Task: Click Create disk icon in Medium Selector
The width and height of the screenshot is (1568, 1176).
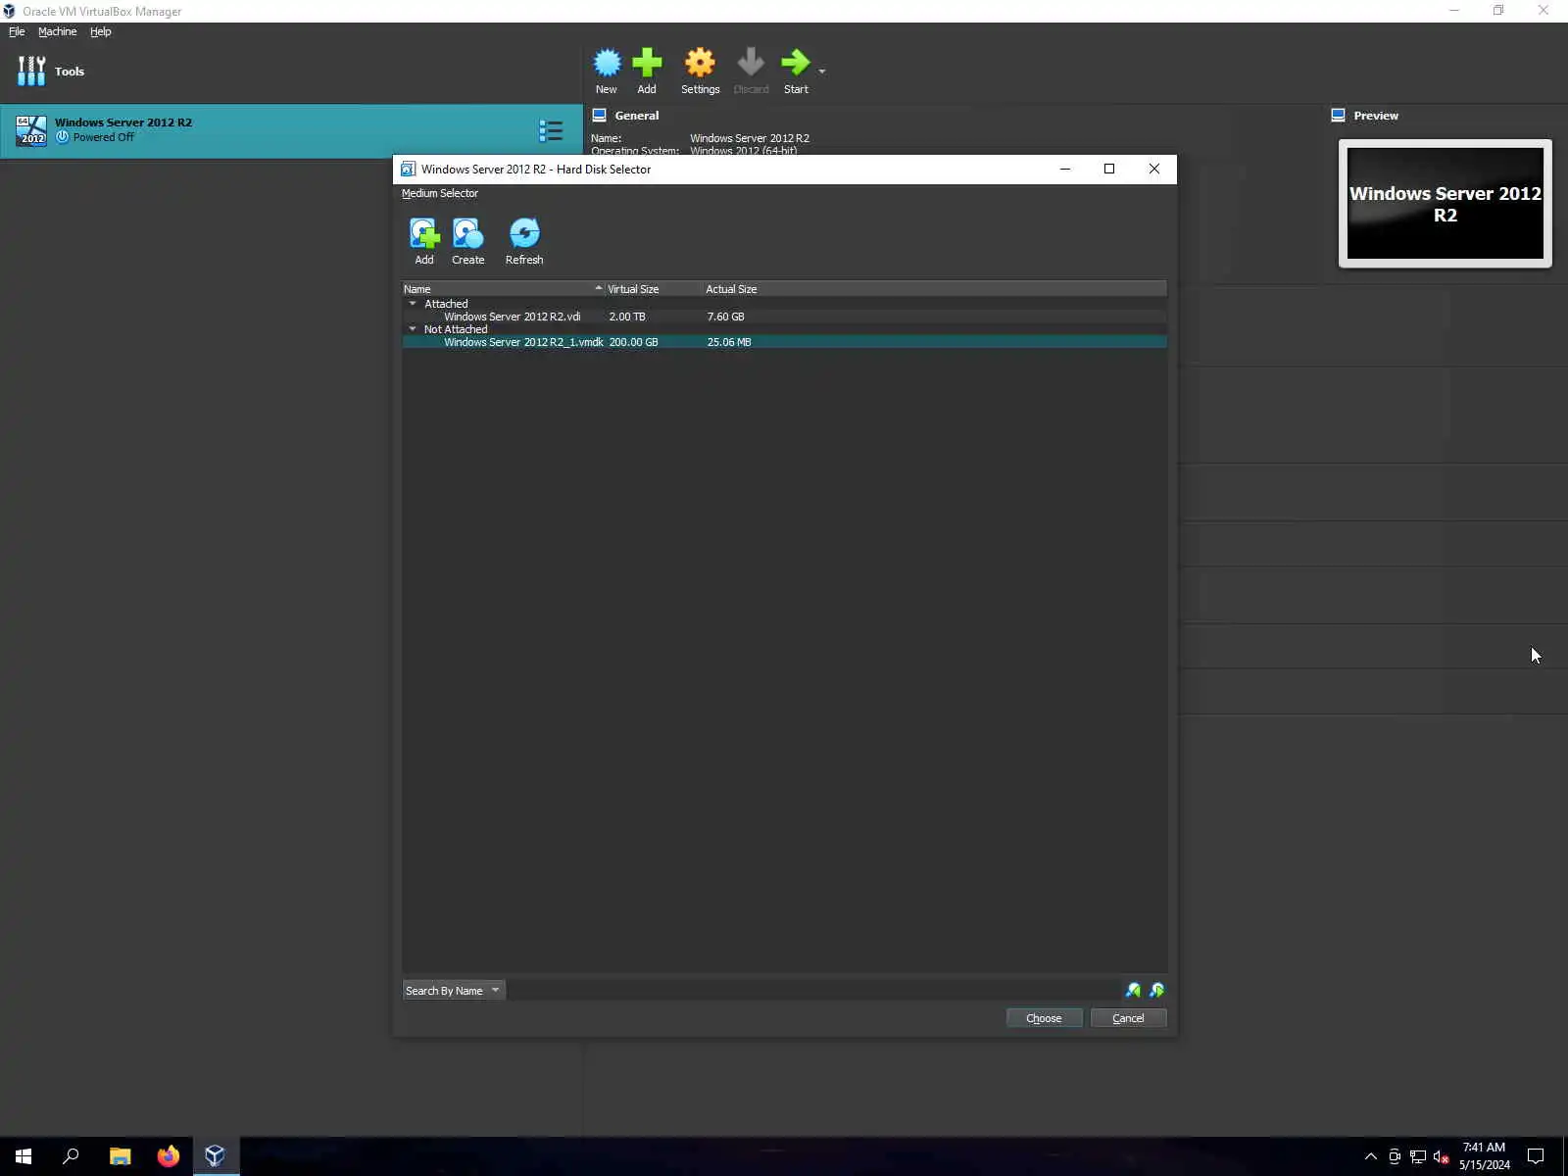Action: click(467, 233)
